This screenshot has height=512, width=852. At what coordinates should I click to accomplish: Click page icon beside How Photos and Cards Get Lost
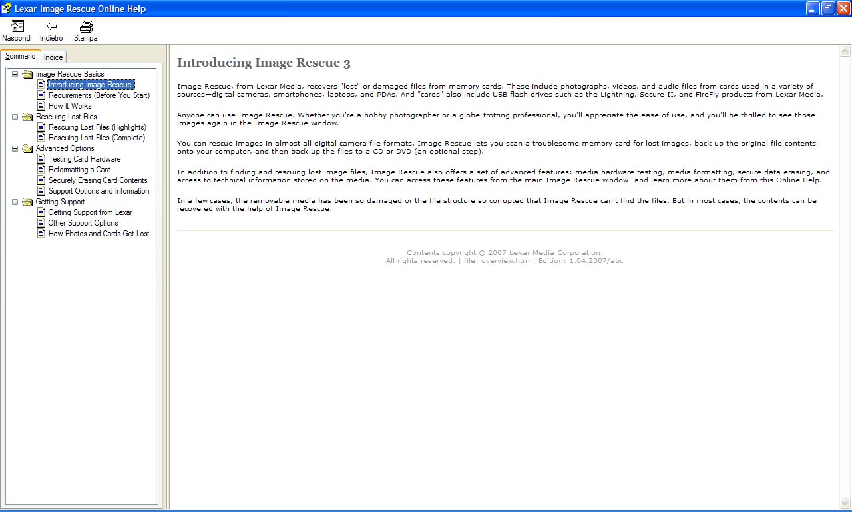click(x=41, y=234)
